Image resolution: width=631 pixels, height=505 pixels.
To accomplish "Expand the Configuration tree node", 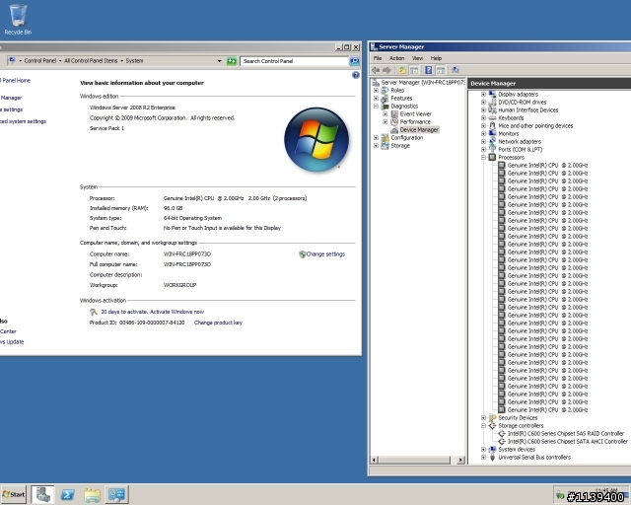I will click(x=376, y=138).
